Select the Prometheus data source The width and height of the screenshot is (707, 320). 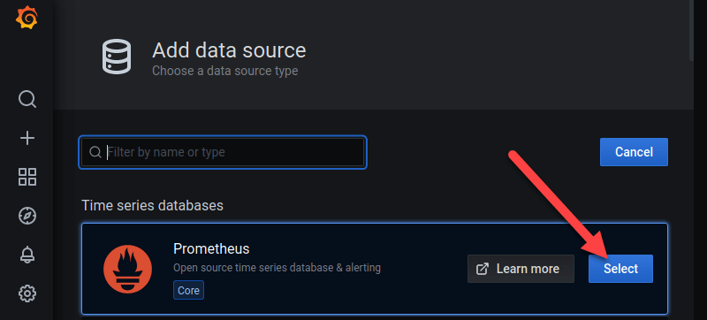(x=620, y=269)
